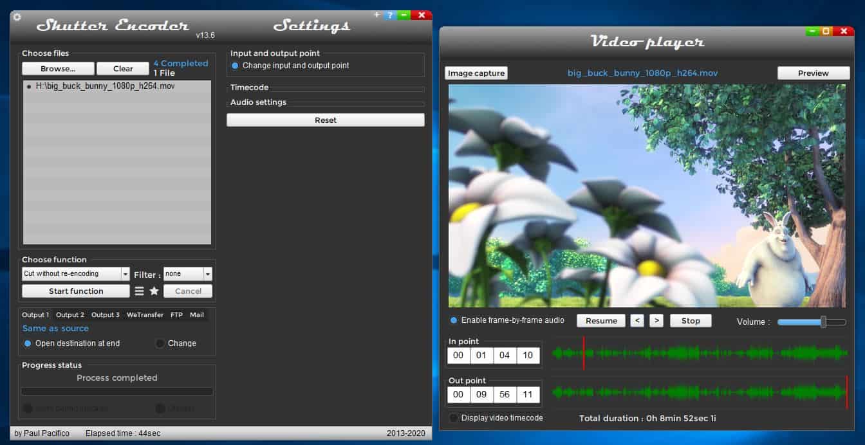Viewport: 865px width, 445px height.
Task: Select the Image capture button
Action: coord(476,73)
